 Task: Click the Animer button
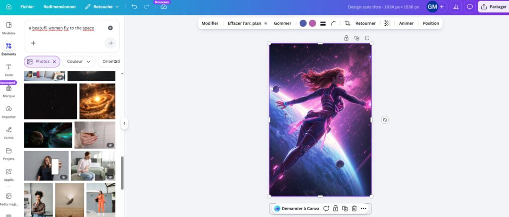coord(406,23)
